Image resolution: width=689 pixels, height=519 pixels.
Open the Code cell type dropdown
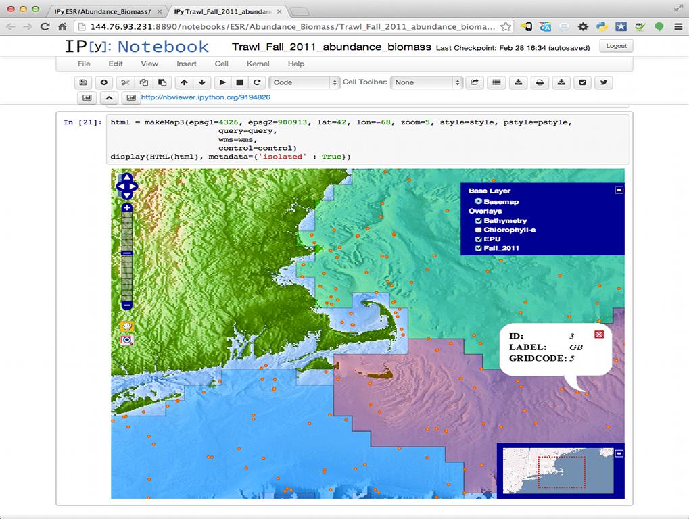coord(304,82)
